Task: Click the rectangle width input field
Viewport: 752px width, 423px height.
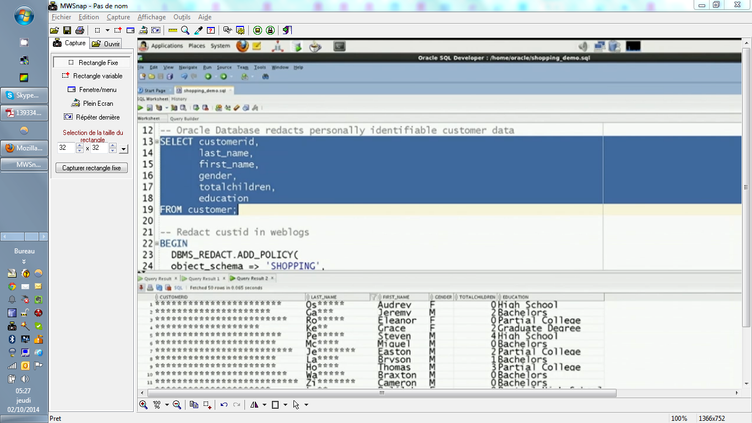Action: [66, 148]
